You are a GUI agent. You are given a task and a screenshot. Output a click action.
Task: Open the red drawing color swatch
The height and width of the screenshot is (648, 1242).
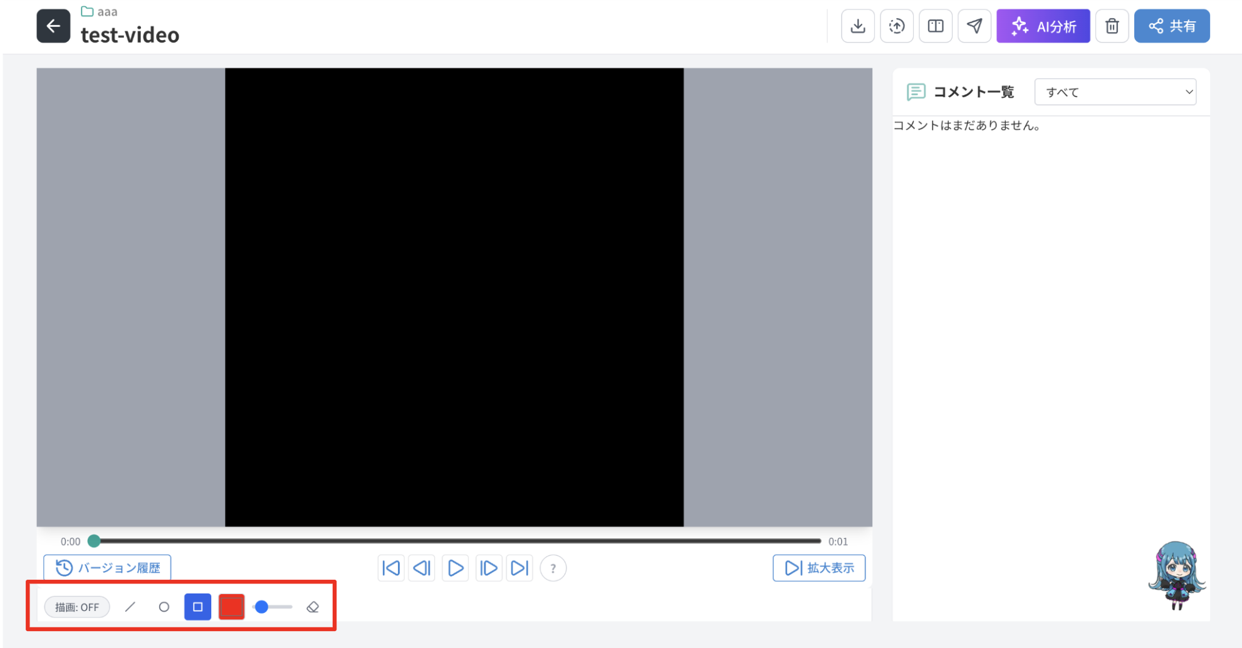[x=231, y=607]
